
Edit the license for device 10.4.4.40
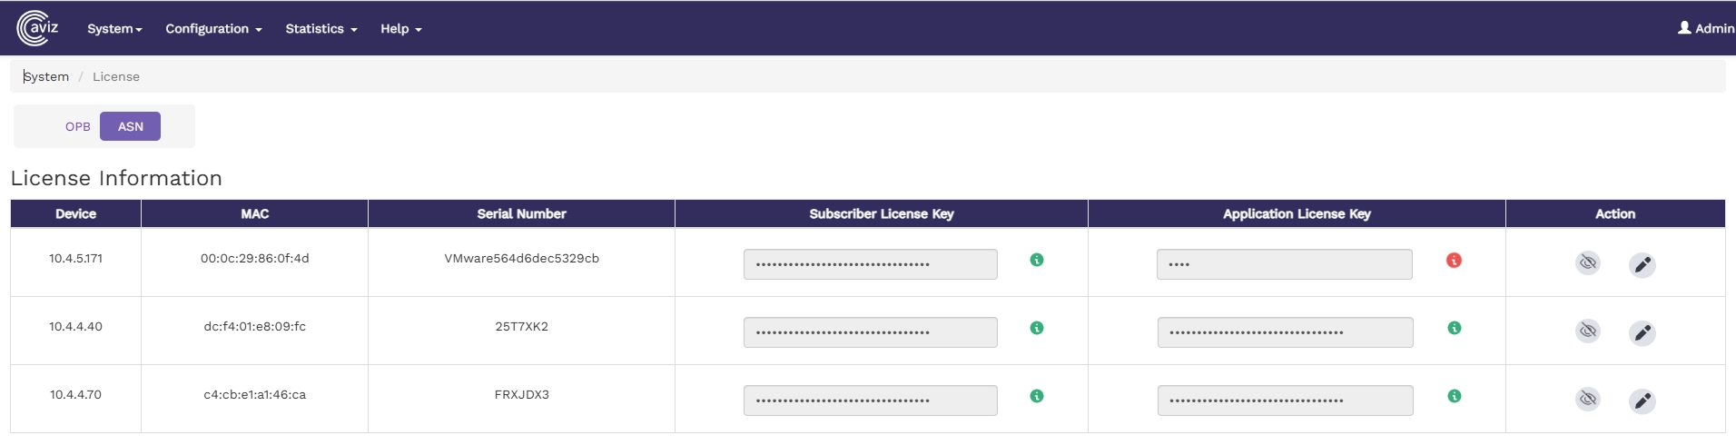pos(1642,333)
